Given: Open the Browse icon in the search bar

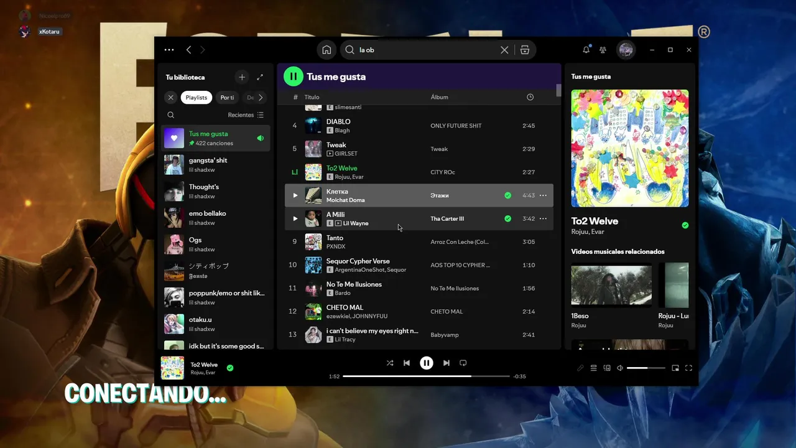Looking at the screenshot, I should (x=525, y=50).
